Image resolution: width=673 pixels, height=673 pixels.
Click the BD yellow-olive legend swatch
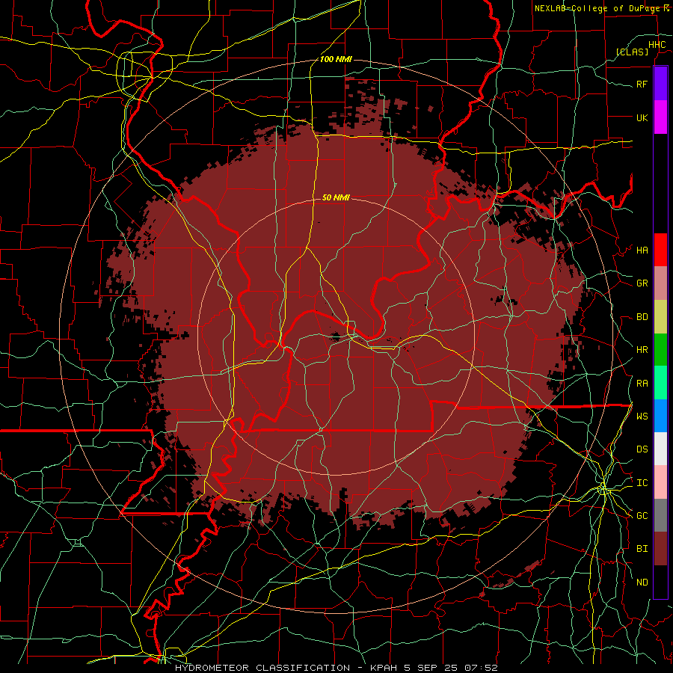click(660, 316)
